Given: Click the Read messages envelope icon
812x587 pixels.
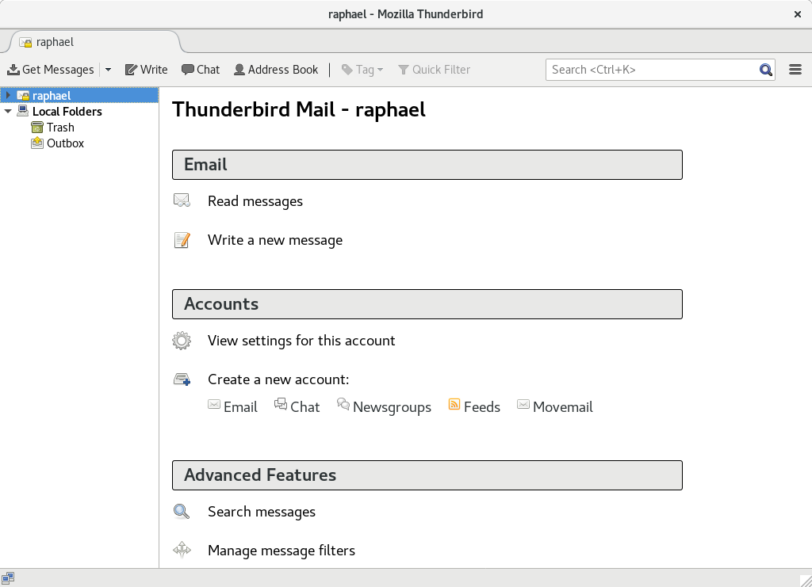Looking at the screenshot, I should click(x=182, y=200).
